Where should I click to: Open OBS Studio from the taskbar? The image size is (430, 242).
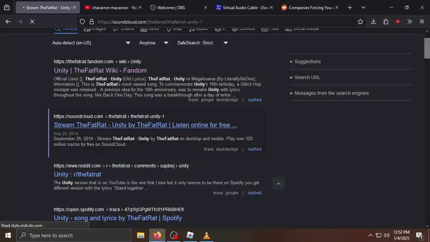pyautogui.click(x=174, y=235)
